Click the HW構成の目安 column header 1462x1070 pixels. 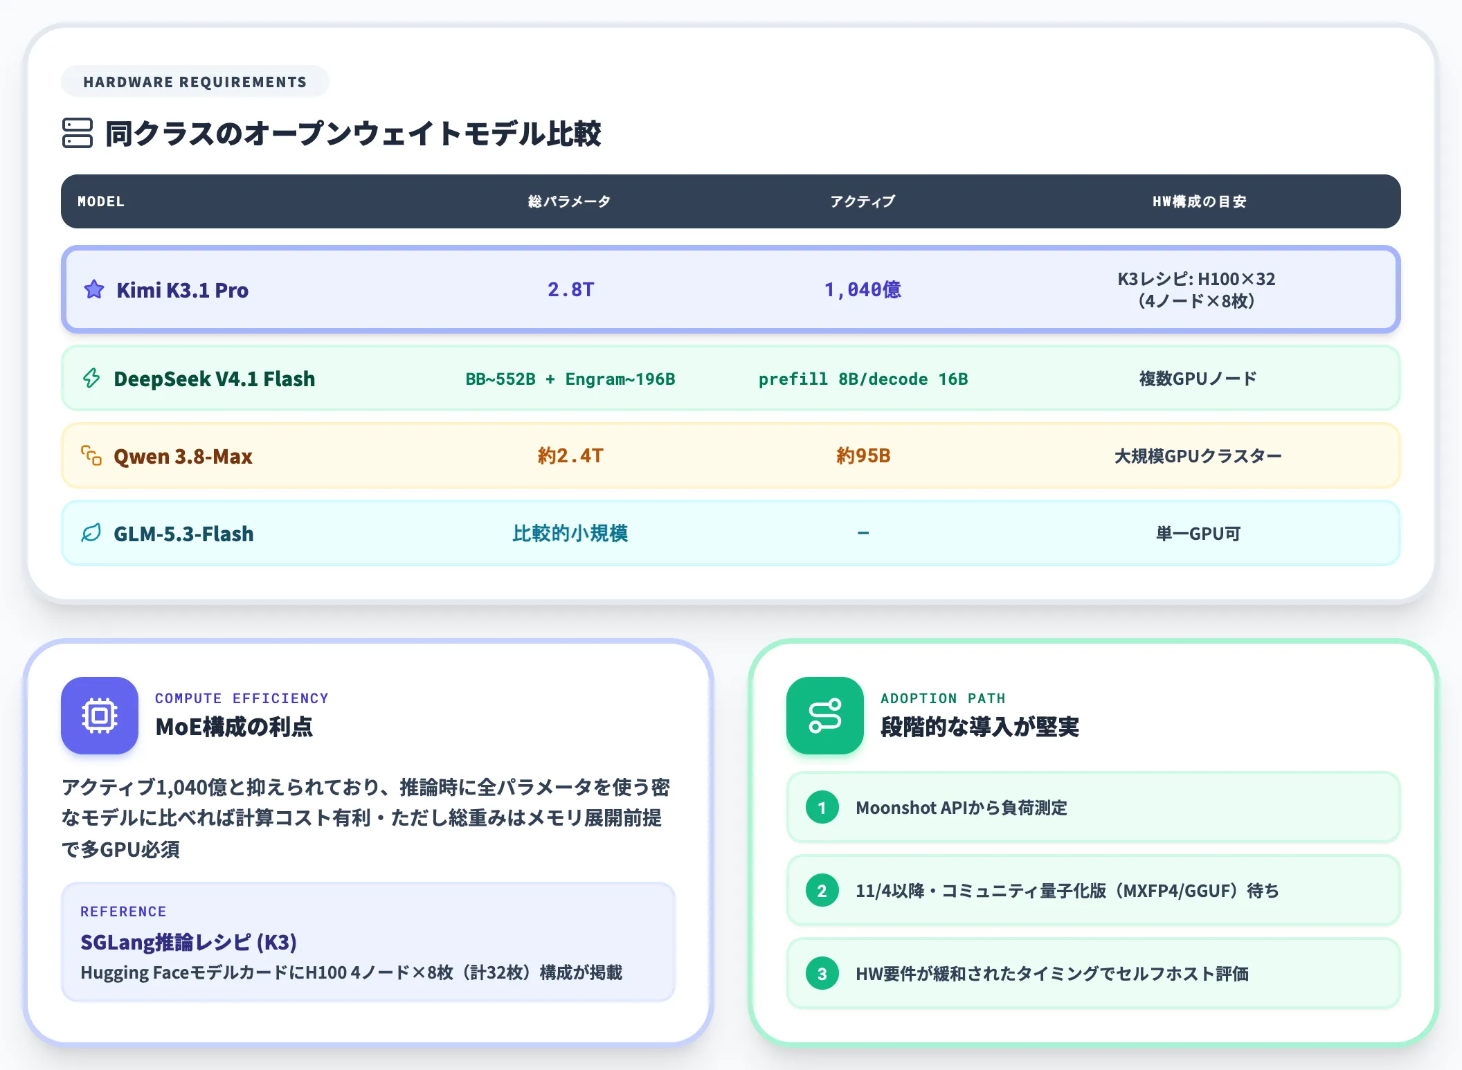(1199, 201)
